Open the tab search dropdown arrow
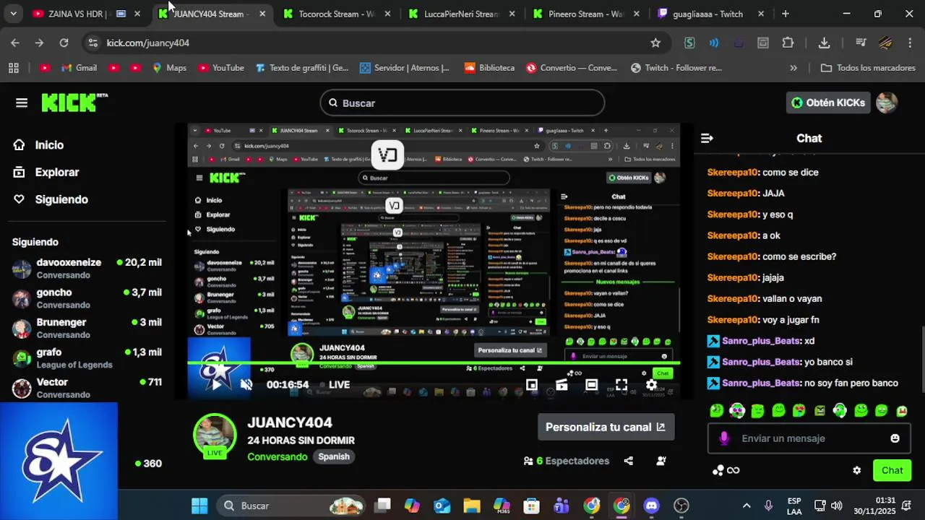Screen dimensions: 925x520 (x=13, y=14)
